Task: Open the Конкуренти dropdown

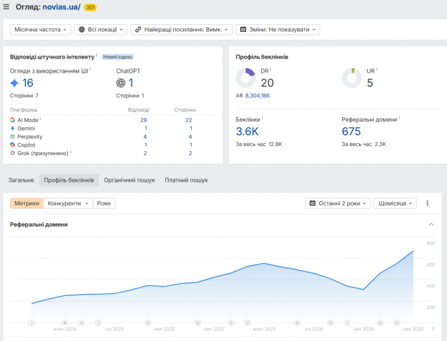Action: (x=68, y=203)
